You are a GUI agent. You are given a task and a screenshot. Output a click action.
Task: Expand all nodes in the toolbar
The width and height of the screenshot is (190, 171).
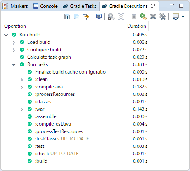67,17
